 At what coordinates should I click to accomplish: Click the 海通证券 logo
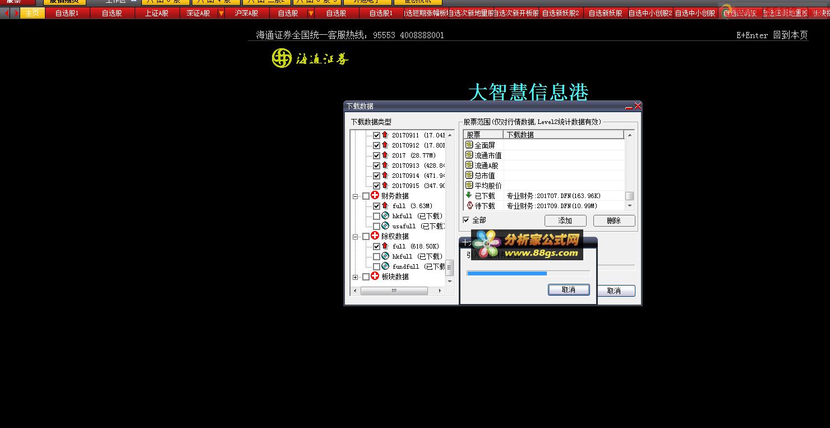point(310,58)
